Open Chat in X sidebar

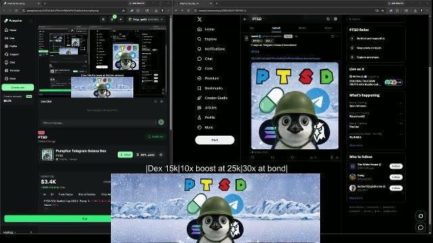click(x=205, y=59)
